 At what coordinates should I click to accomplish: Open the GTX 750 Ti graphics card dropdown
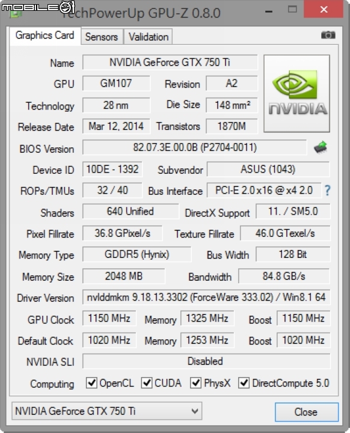[x=107, y=411]
